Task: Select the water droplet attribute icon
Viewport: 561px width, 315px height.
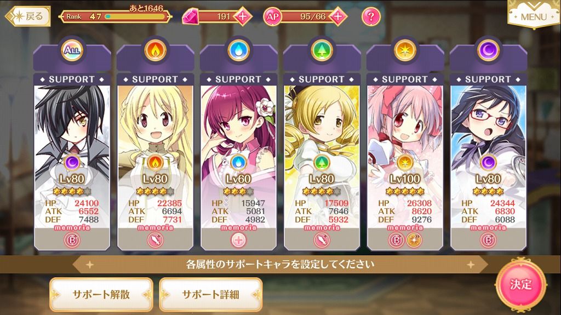Action: point(238,50)
